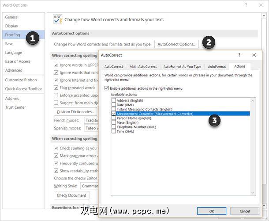Click the AutoCorrect Options button
The width and height of the screenshot is (269, 221).
coord(176,44)
